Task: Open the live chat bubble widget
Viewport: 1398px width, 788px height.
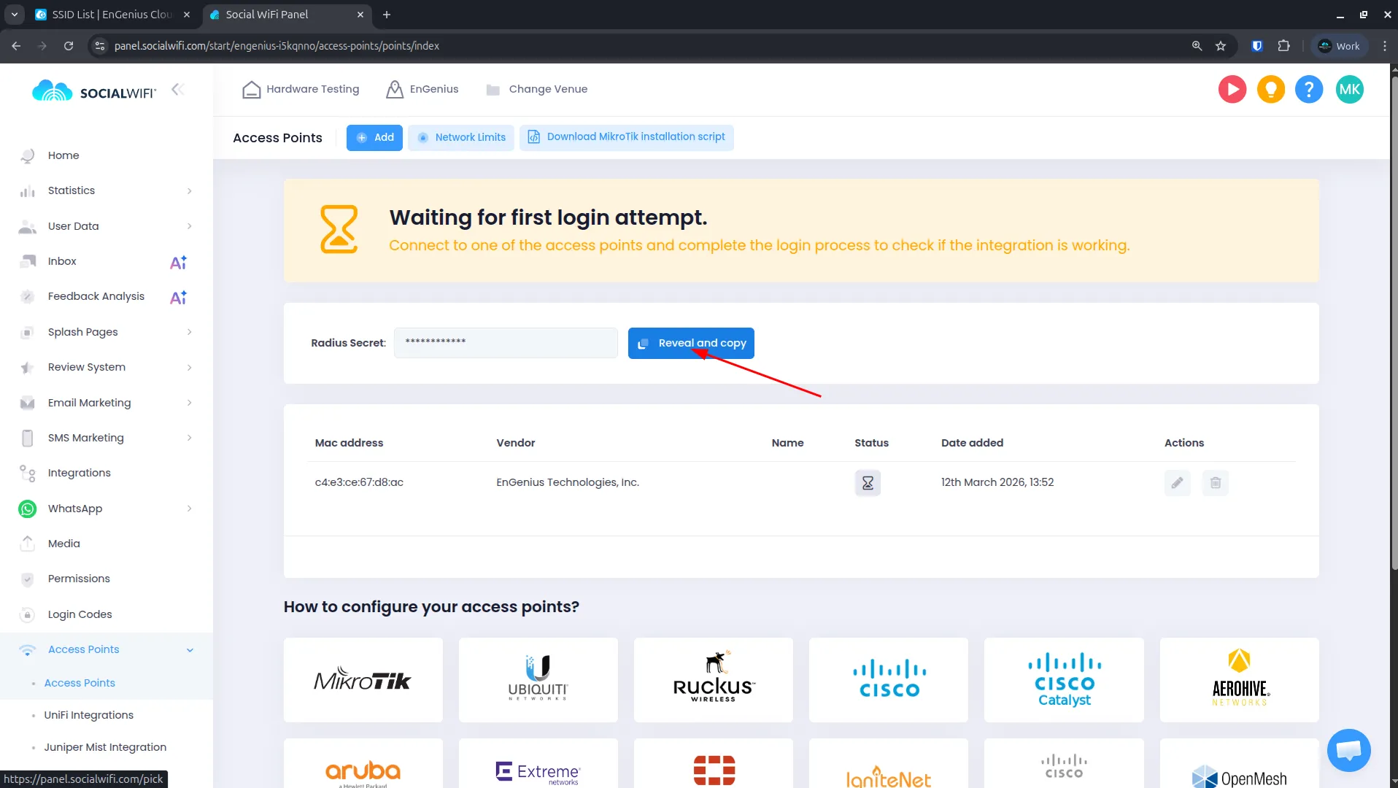Action: 1348,749
